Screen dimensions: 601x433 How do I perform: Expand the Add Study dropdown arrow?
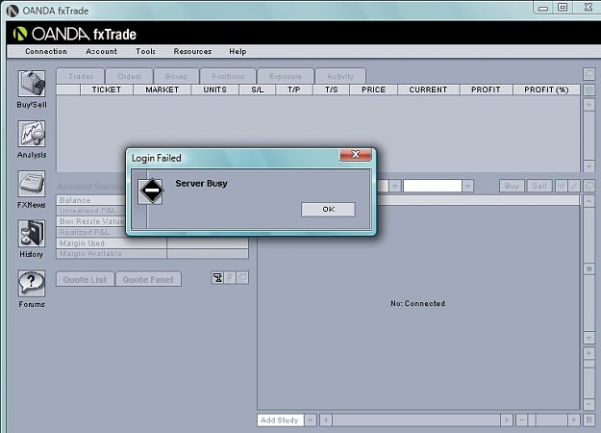(311, 420)
